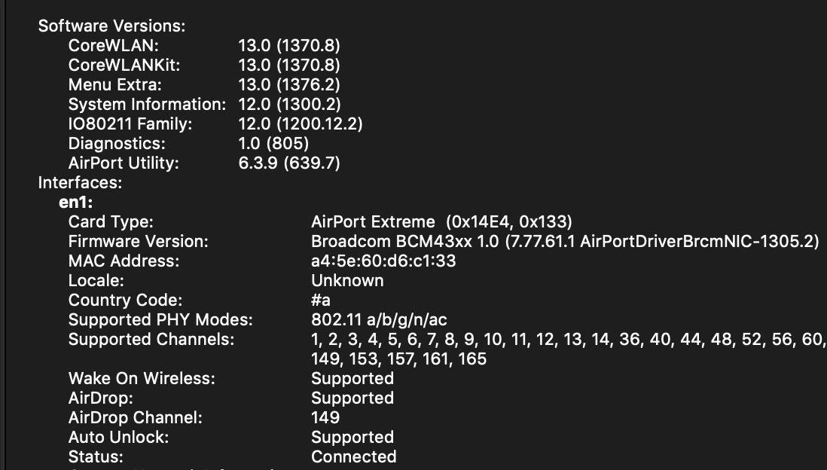Select the Supported PHY Modes value 802.11 a/b/g/n/ac
This screenshot has height=470, width=827.
coord(379,319)
